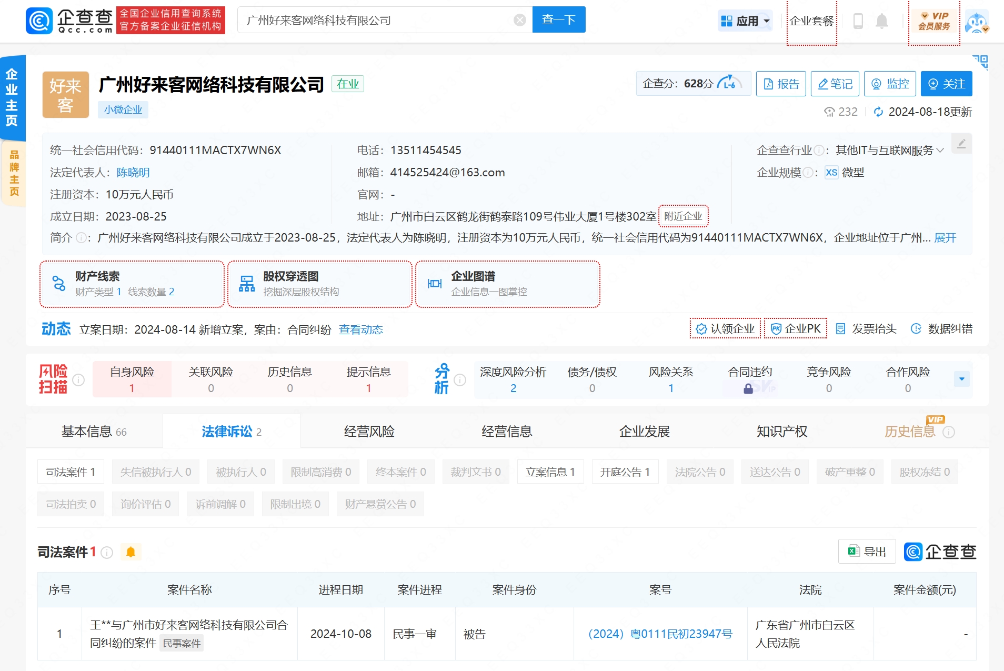This screenshot has width=1004, height=671.
Task: Enable alert bell for 司法案件
Action: [131, 552]
